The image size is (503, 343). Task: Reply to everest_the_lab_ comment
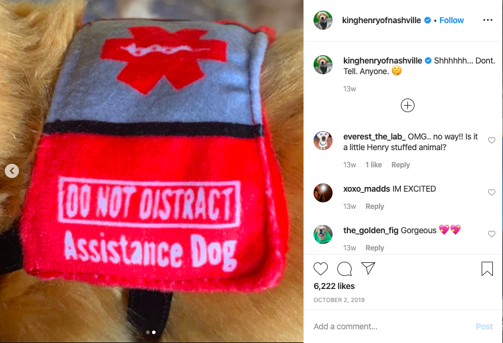coord(400,165)
